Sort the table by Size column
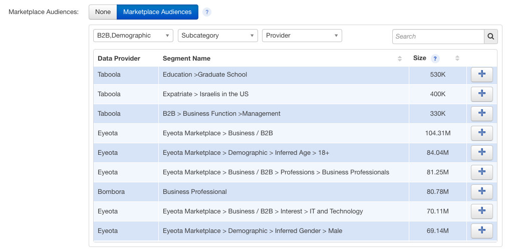 coord(457,59)
